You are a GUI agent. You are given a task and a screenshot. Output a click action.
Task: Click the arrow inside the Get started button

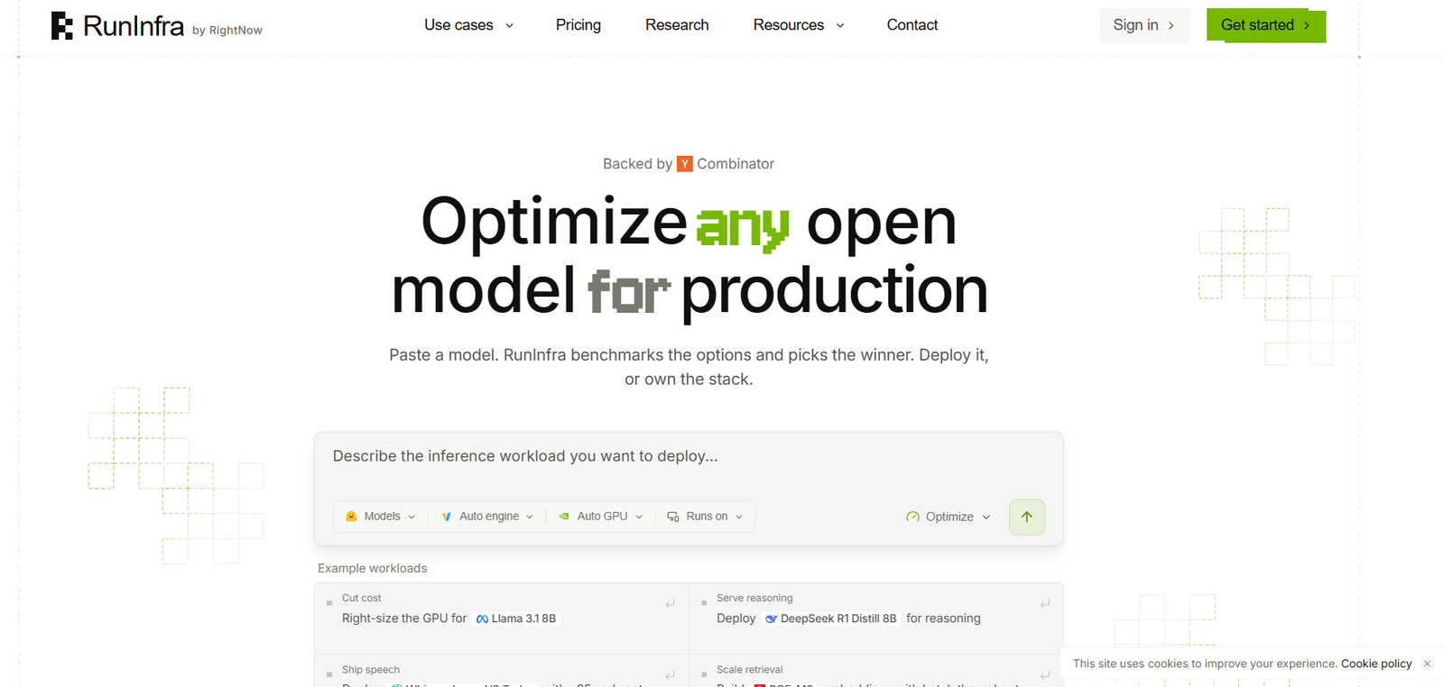click(1306, 25)
